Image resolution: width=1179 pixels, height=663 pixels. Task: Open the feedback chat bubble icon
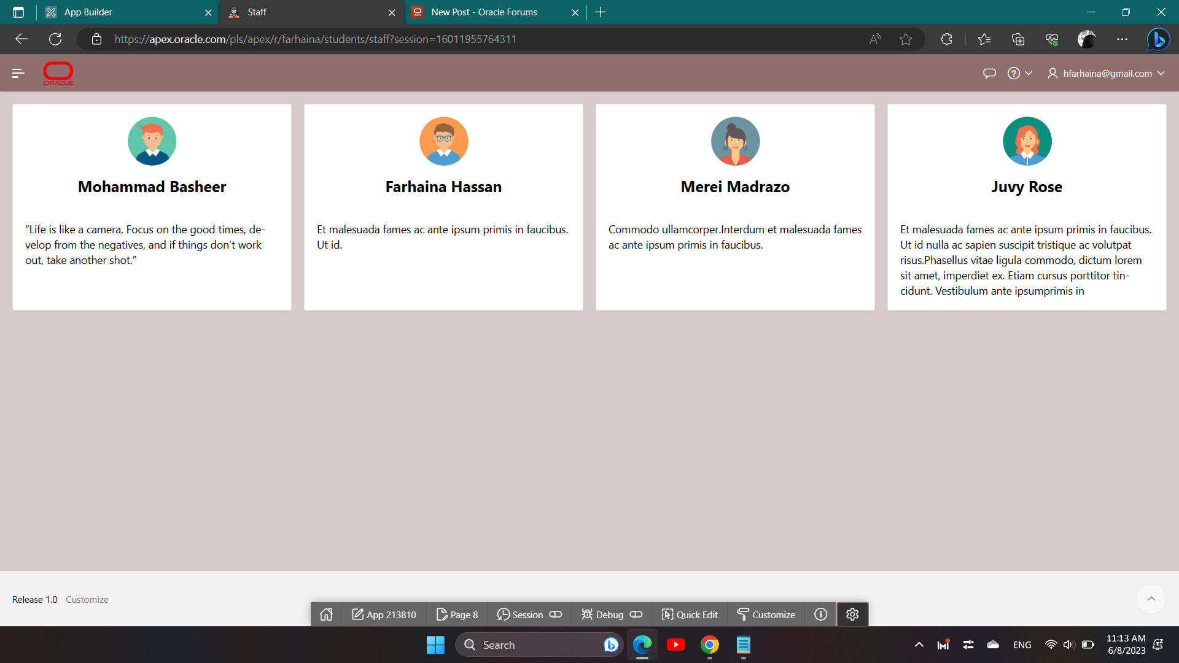989,73
